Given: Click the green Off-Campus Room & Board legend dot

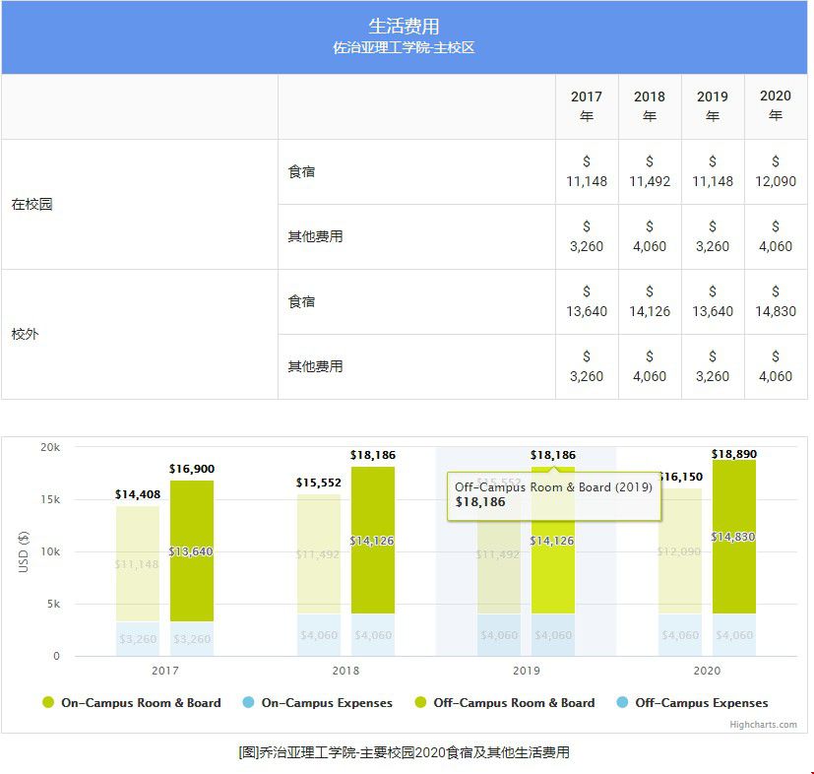Looking at the screenshot, I should pyautogui.click(x=420, y=703).
